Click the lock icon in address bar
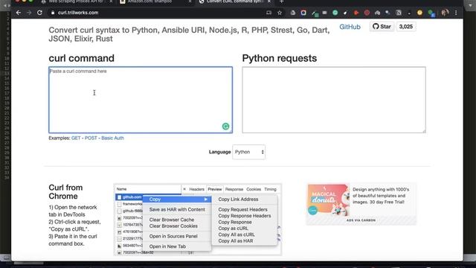This screenshot has height=268, width=476. pos(53,13)
